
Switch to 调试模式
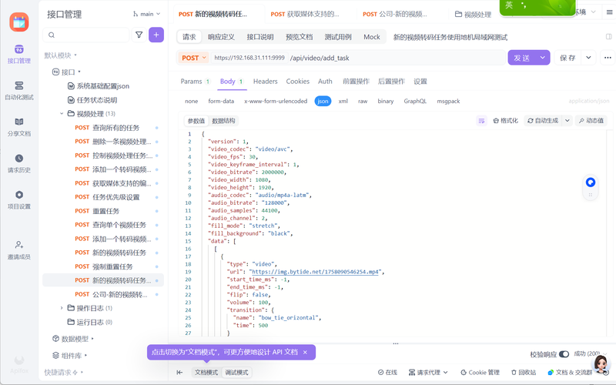point(236,373)
